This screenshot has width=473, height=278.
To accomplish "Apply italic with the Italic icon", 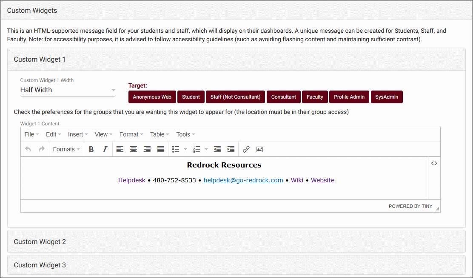I will [105, 149].
